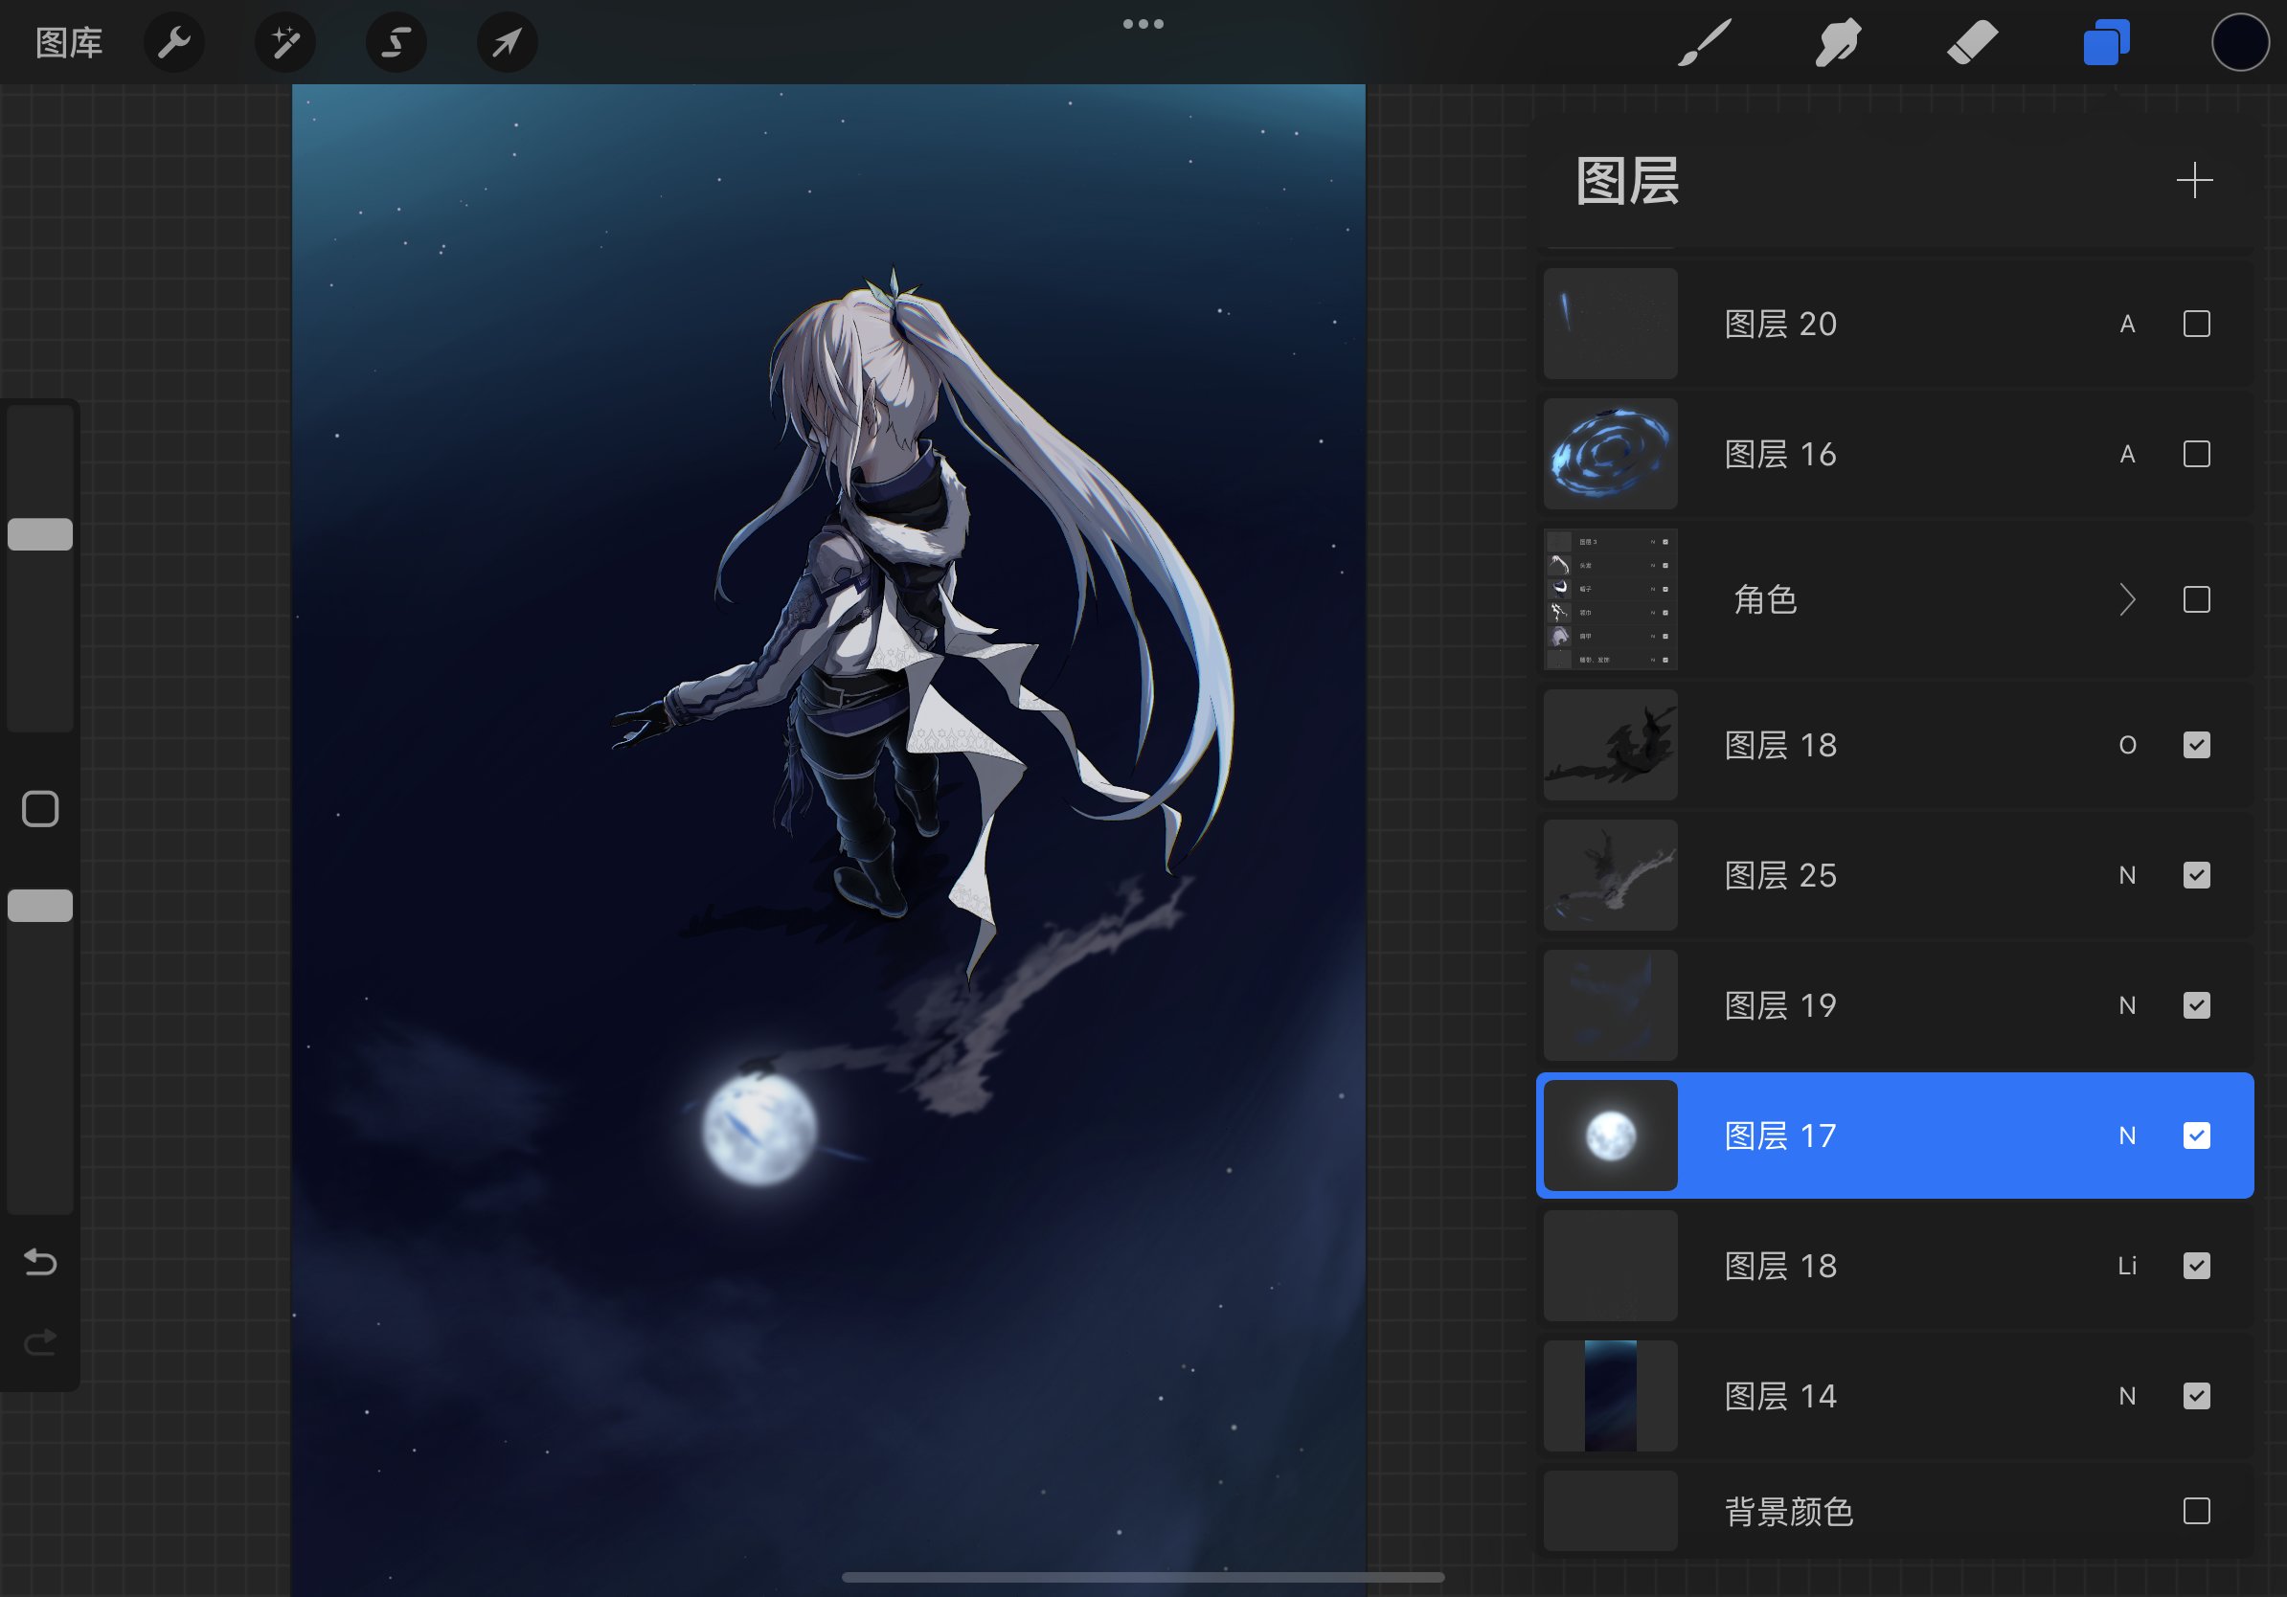Select the Paint brush tool
This screenshot has width=2287, height=1597.
1705,43
